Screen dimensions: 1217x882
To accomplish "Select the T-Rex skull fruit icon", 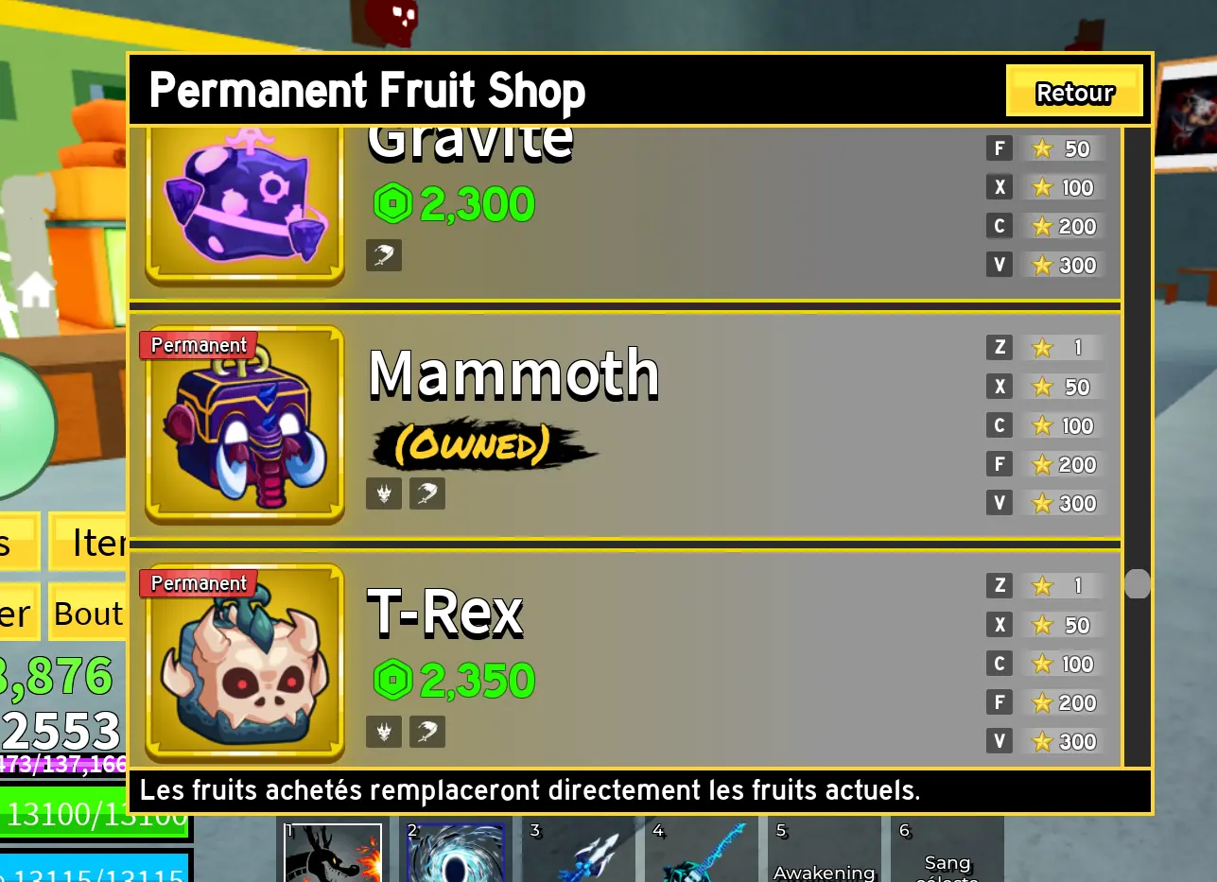I will click(x=244, y=663).
